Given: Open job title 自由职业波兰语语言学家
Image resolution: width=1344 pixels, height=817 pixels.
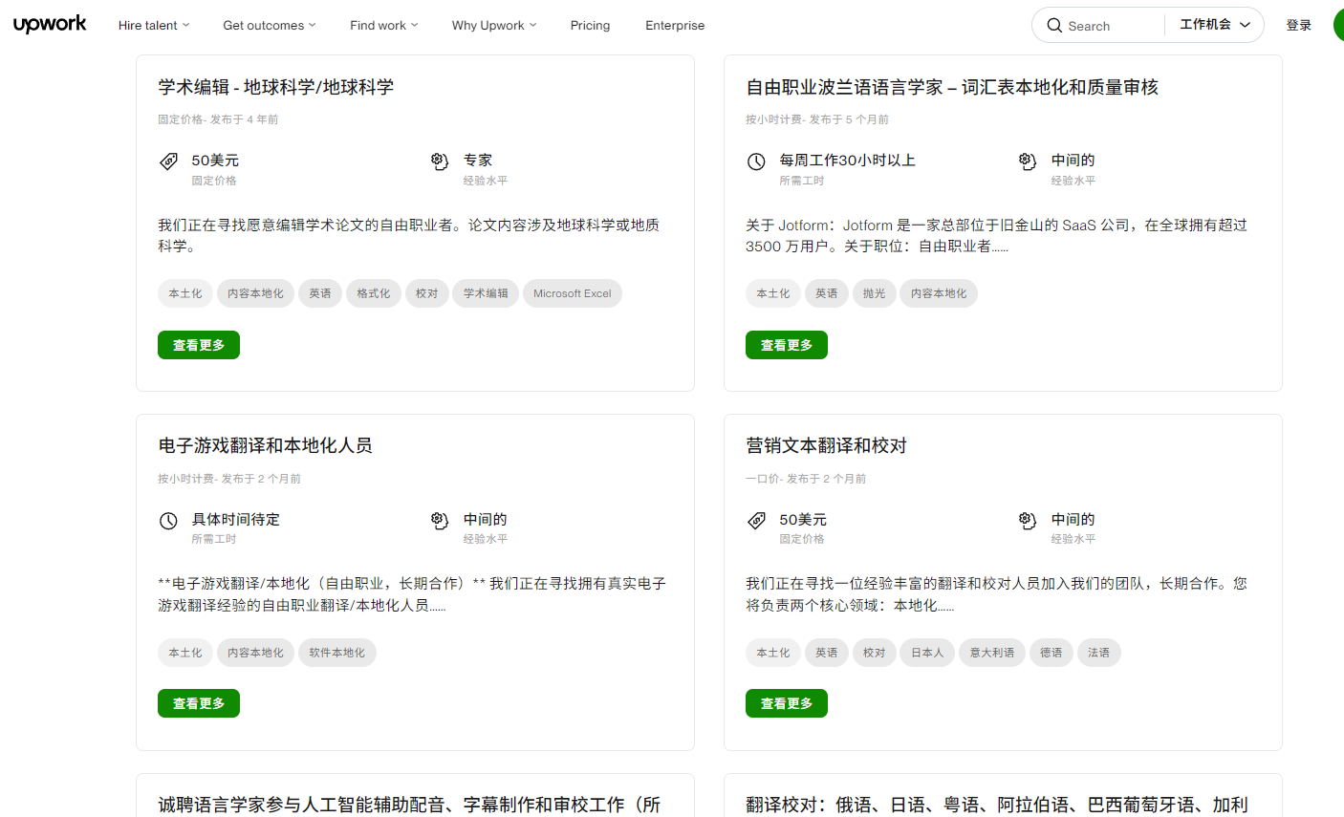Looking at the screenshot, I should [x=952, y=87].
